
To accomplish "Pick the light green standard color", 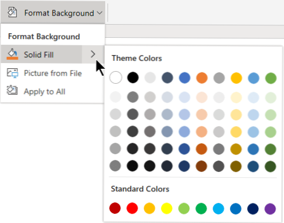I will [x=184, y=209].
